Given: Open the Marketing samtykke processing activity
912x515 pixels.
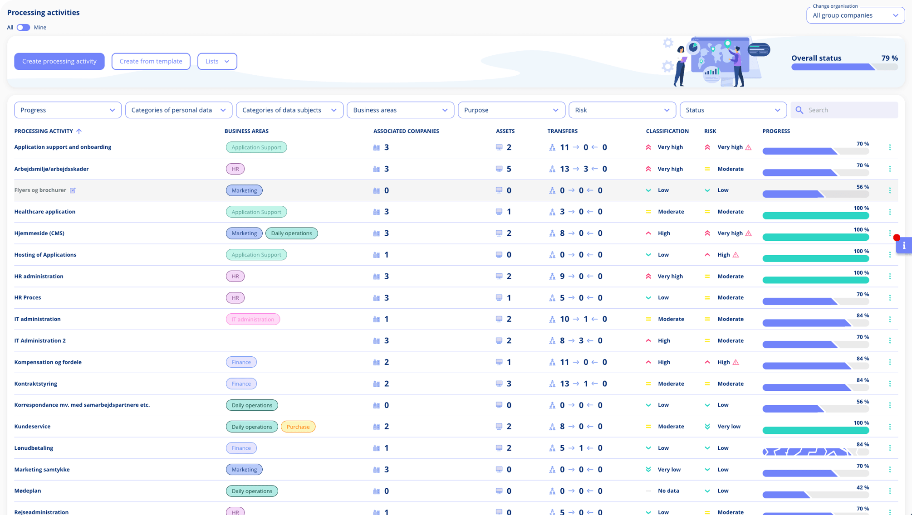Looking at the screenshot, I should [42, 470].
